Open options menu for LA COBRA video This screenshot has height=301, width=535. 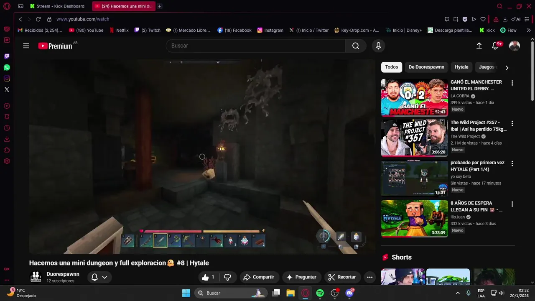(512, 83)
